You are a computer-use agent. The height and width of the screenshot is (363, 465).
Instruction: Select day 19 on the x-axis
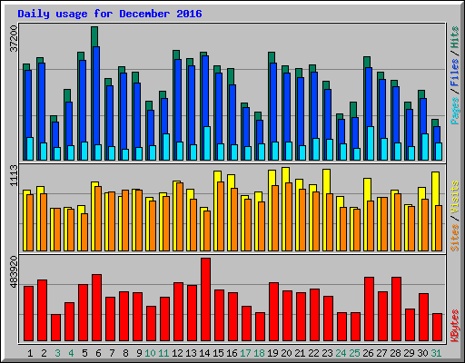tap(272, 353)
